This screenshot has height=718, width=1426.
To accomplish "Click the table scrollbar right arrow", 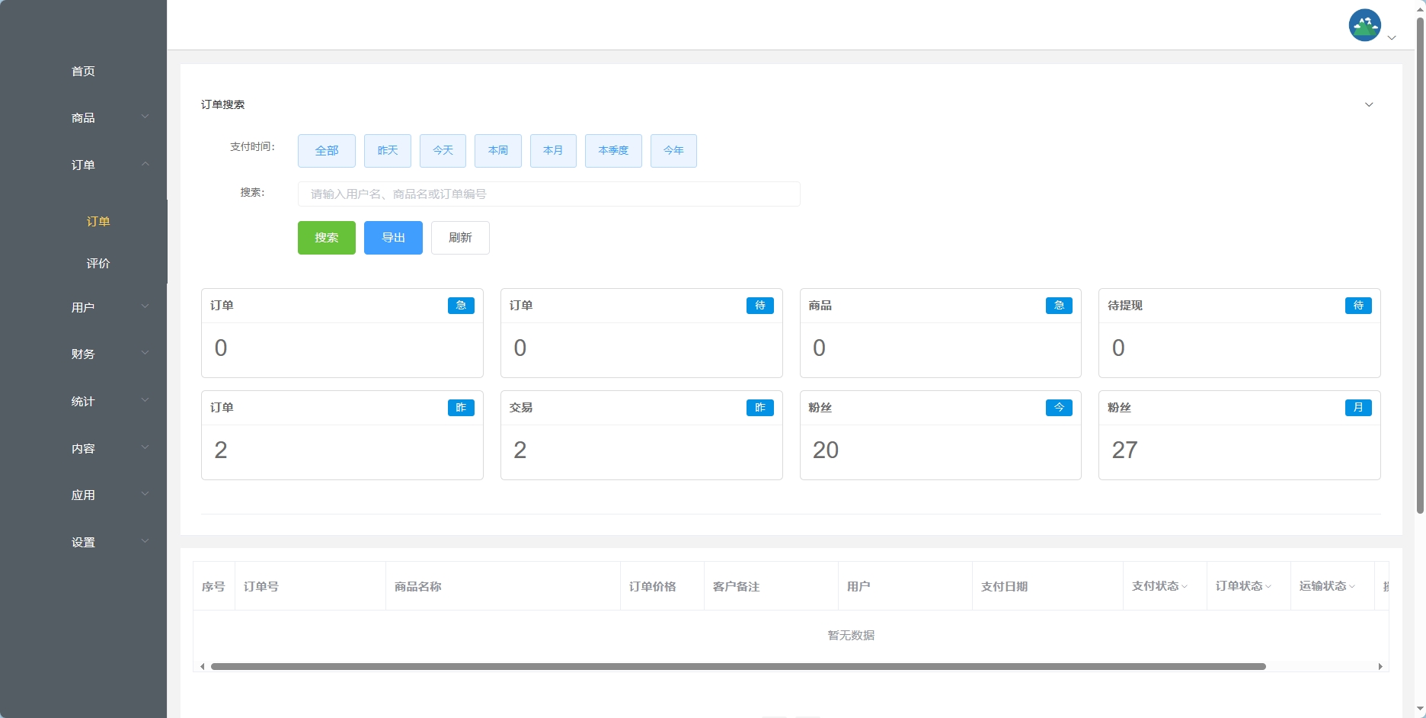I will coord(1380,666).
